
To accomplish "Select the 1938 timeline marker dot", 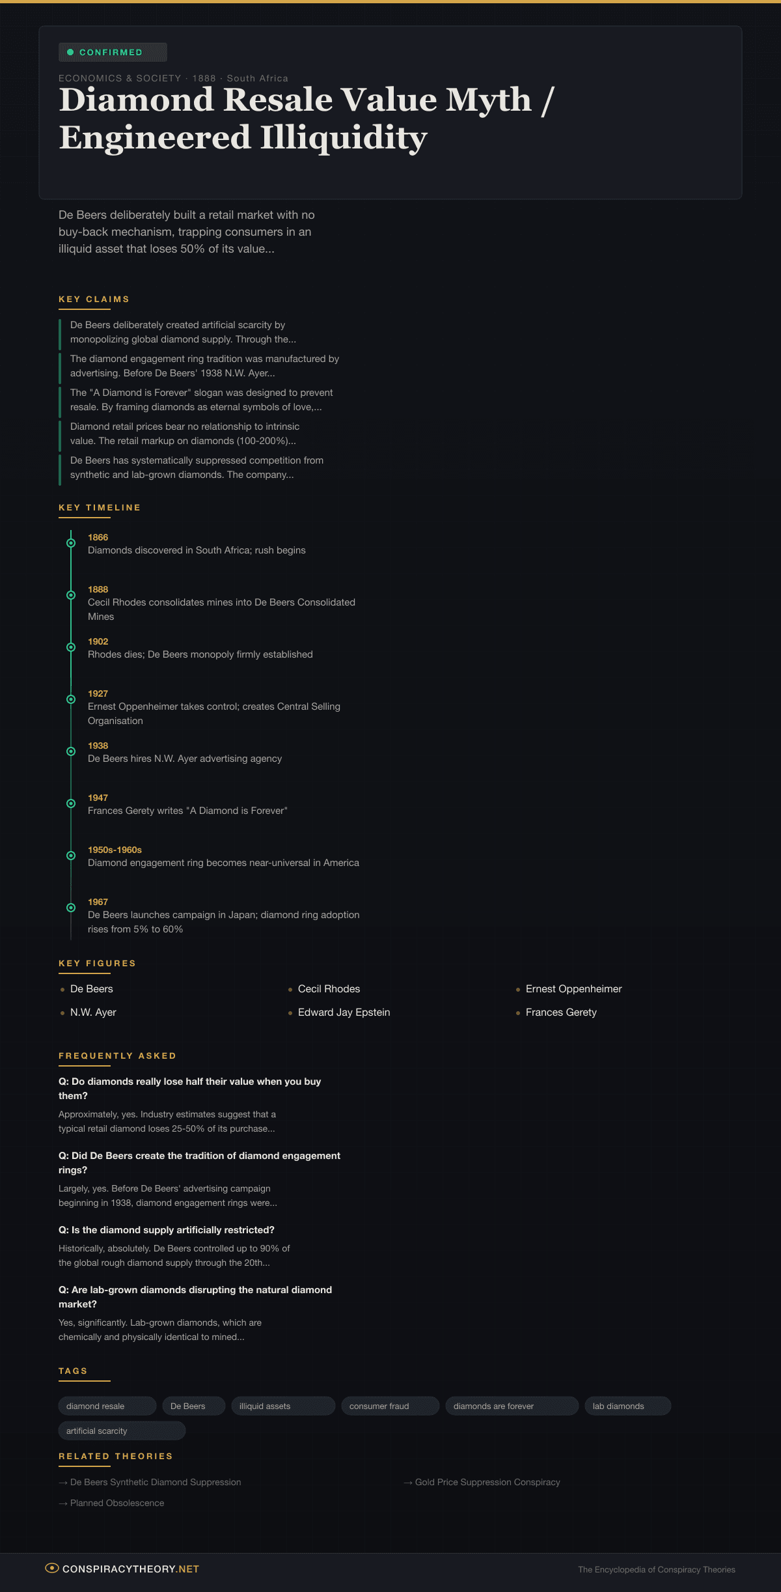I will 71,751.
